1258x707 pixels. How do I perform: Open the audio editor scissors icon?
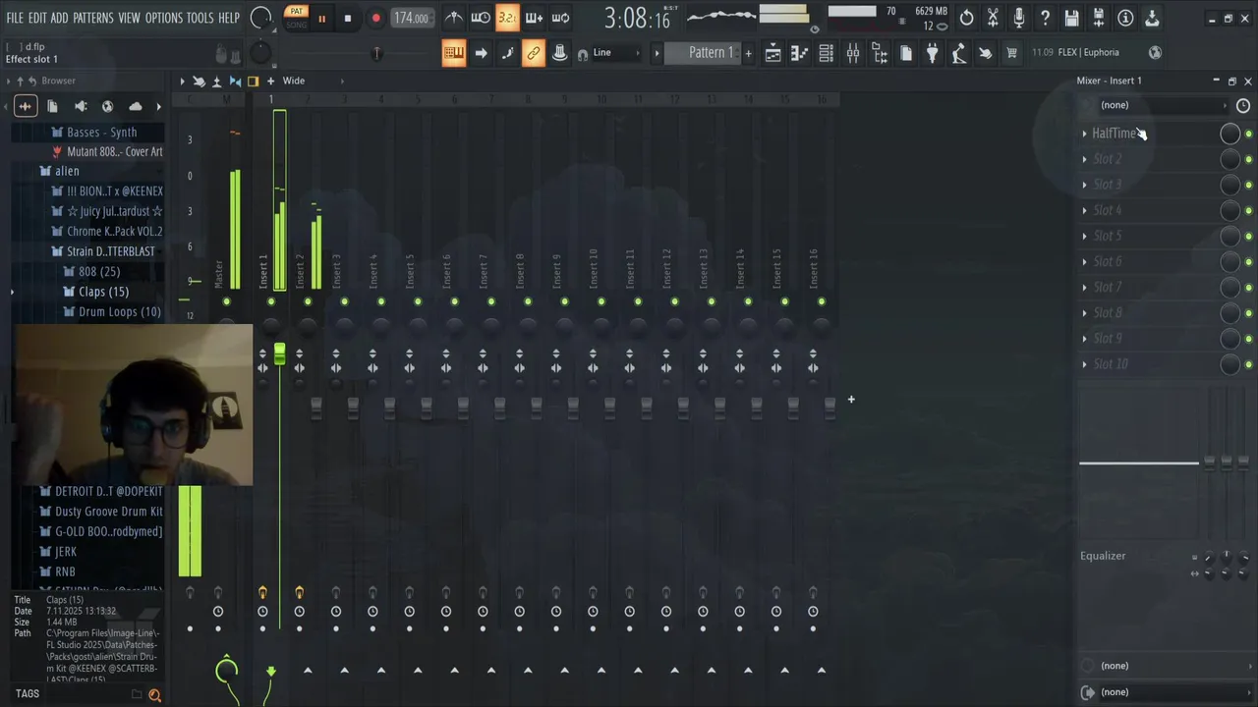tap(994, 18)
